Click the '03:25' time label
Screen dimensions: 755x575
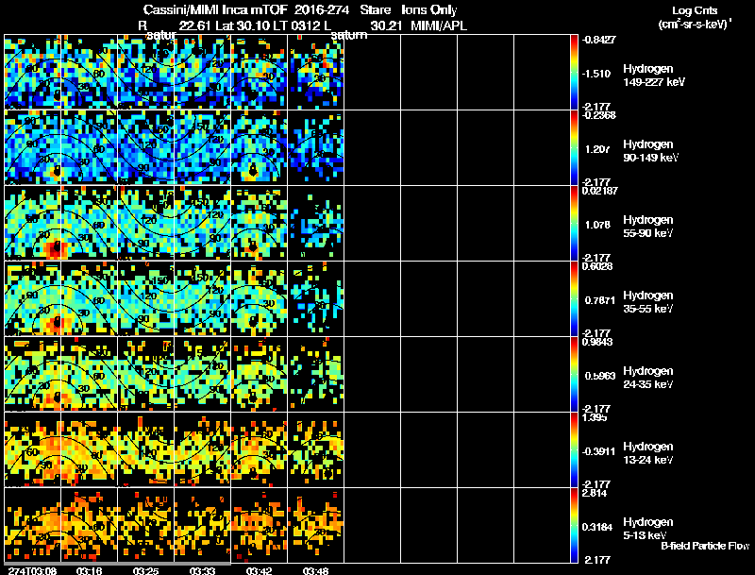(146, 570)
